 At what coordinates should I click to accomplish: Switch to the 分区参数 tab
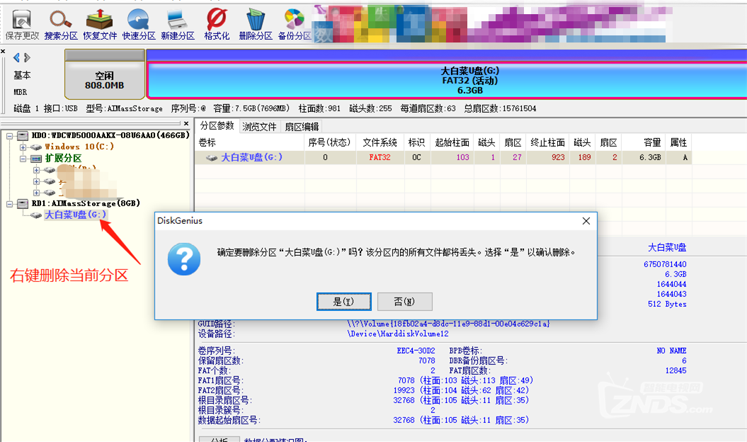coord(217,126)
